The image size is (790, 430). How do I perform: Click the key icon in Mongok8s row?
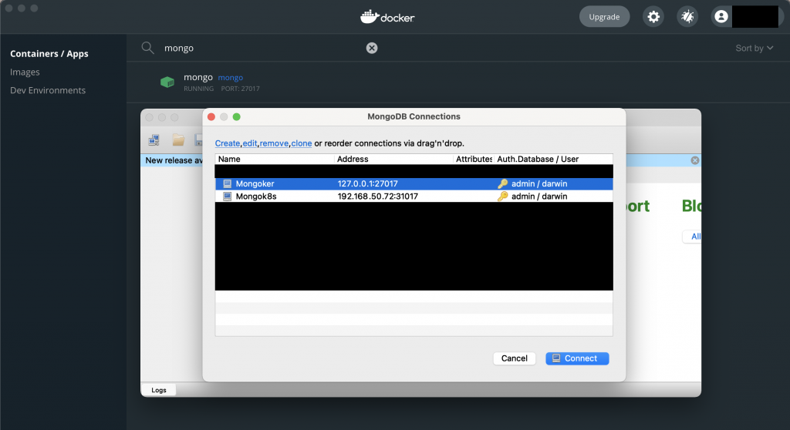(x=502, y=197)
